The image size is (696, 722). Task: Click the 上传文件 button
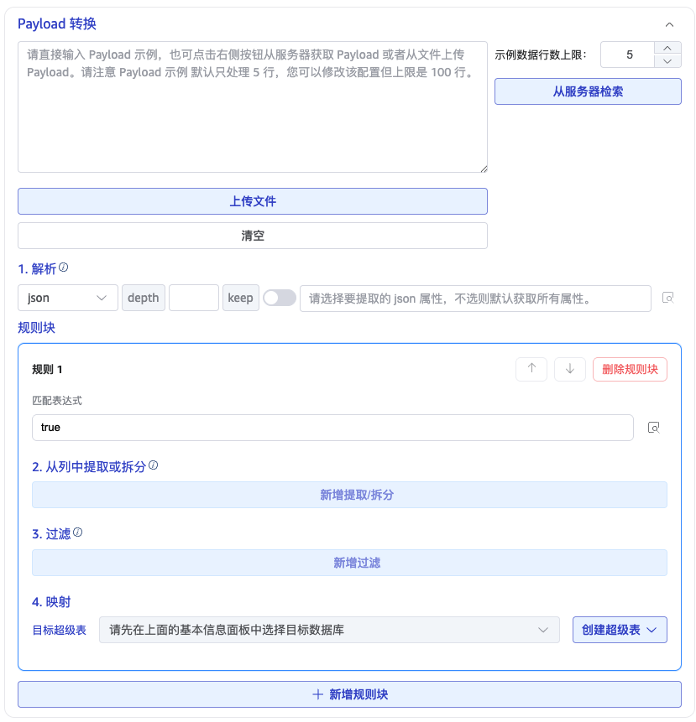(x=253, y=201)
